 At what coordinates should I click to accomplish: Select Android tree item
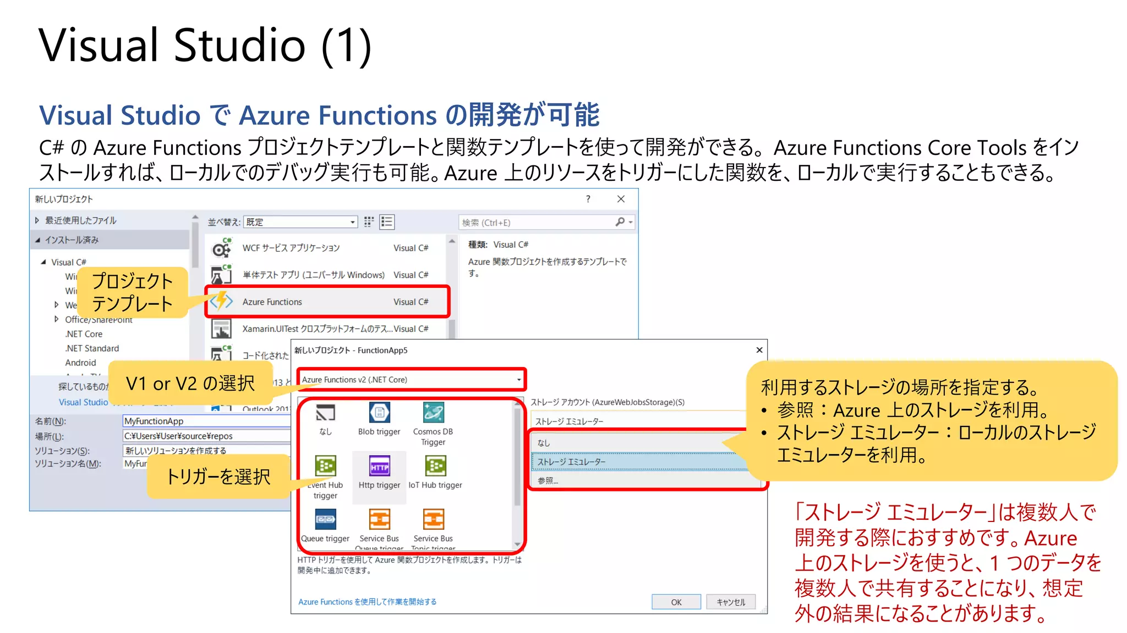pyautogui.click(x=80, y=363)
